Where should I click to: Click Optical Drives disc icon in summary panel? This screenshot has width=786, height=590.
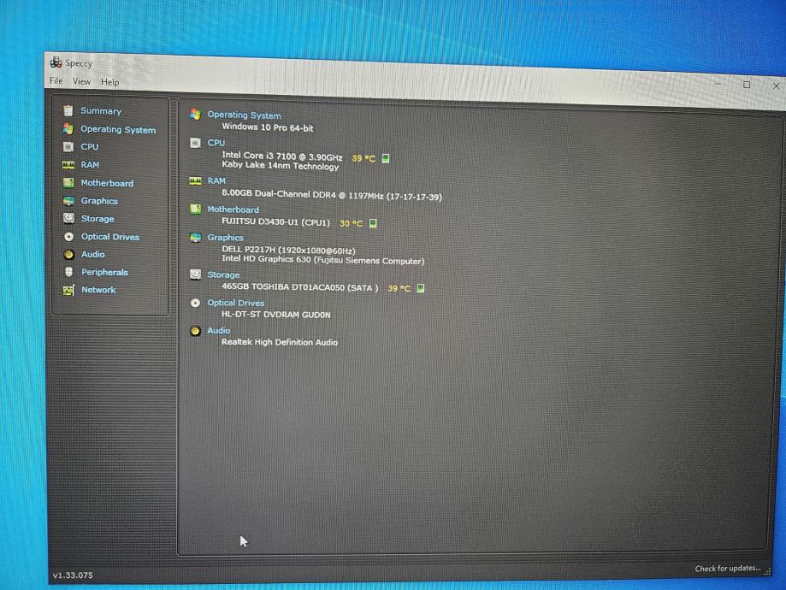pos(196,303)
